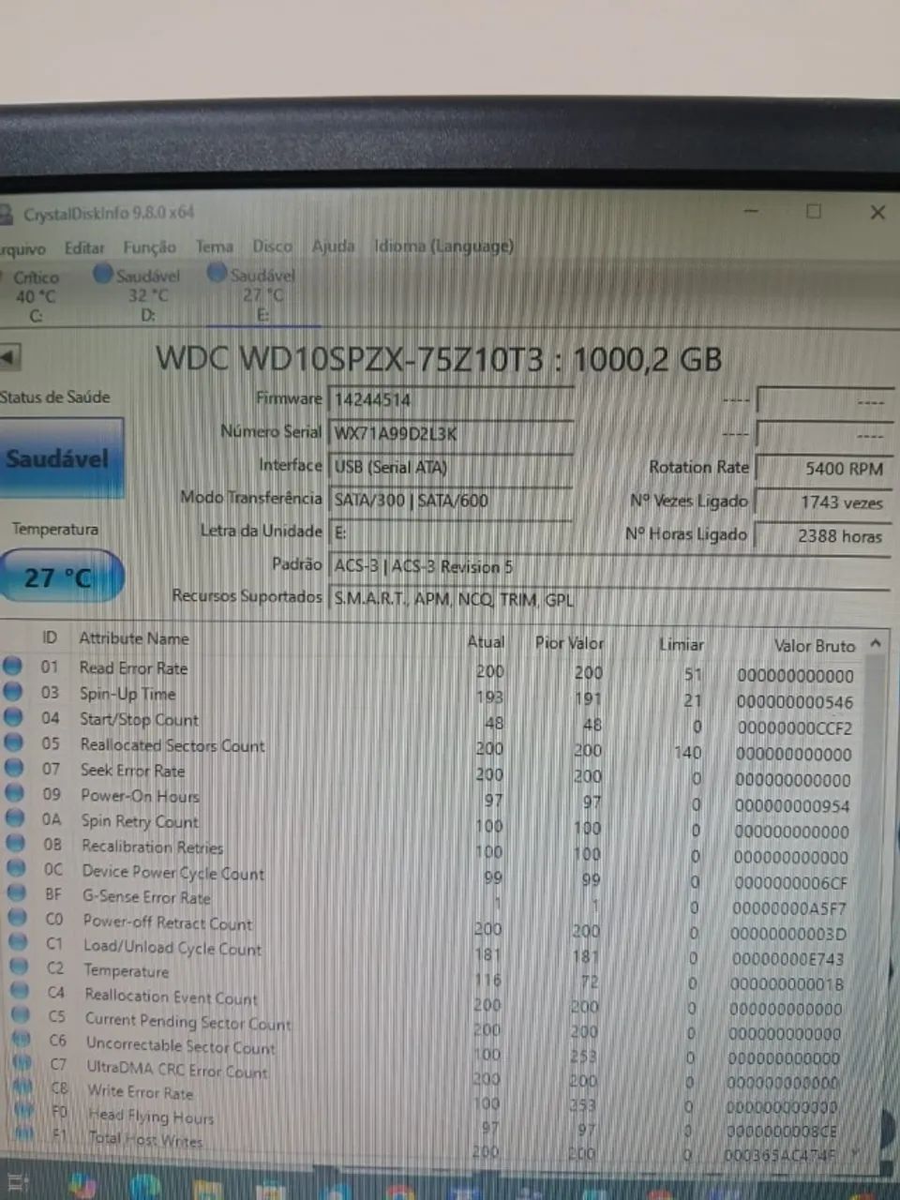Click the CrystalDiskInfo title bar icon
This screenshot has width=900, height=1200.
[x=6, y=213]
